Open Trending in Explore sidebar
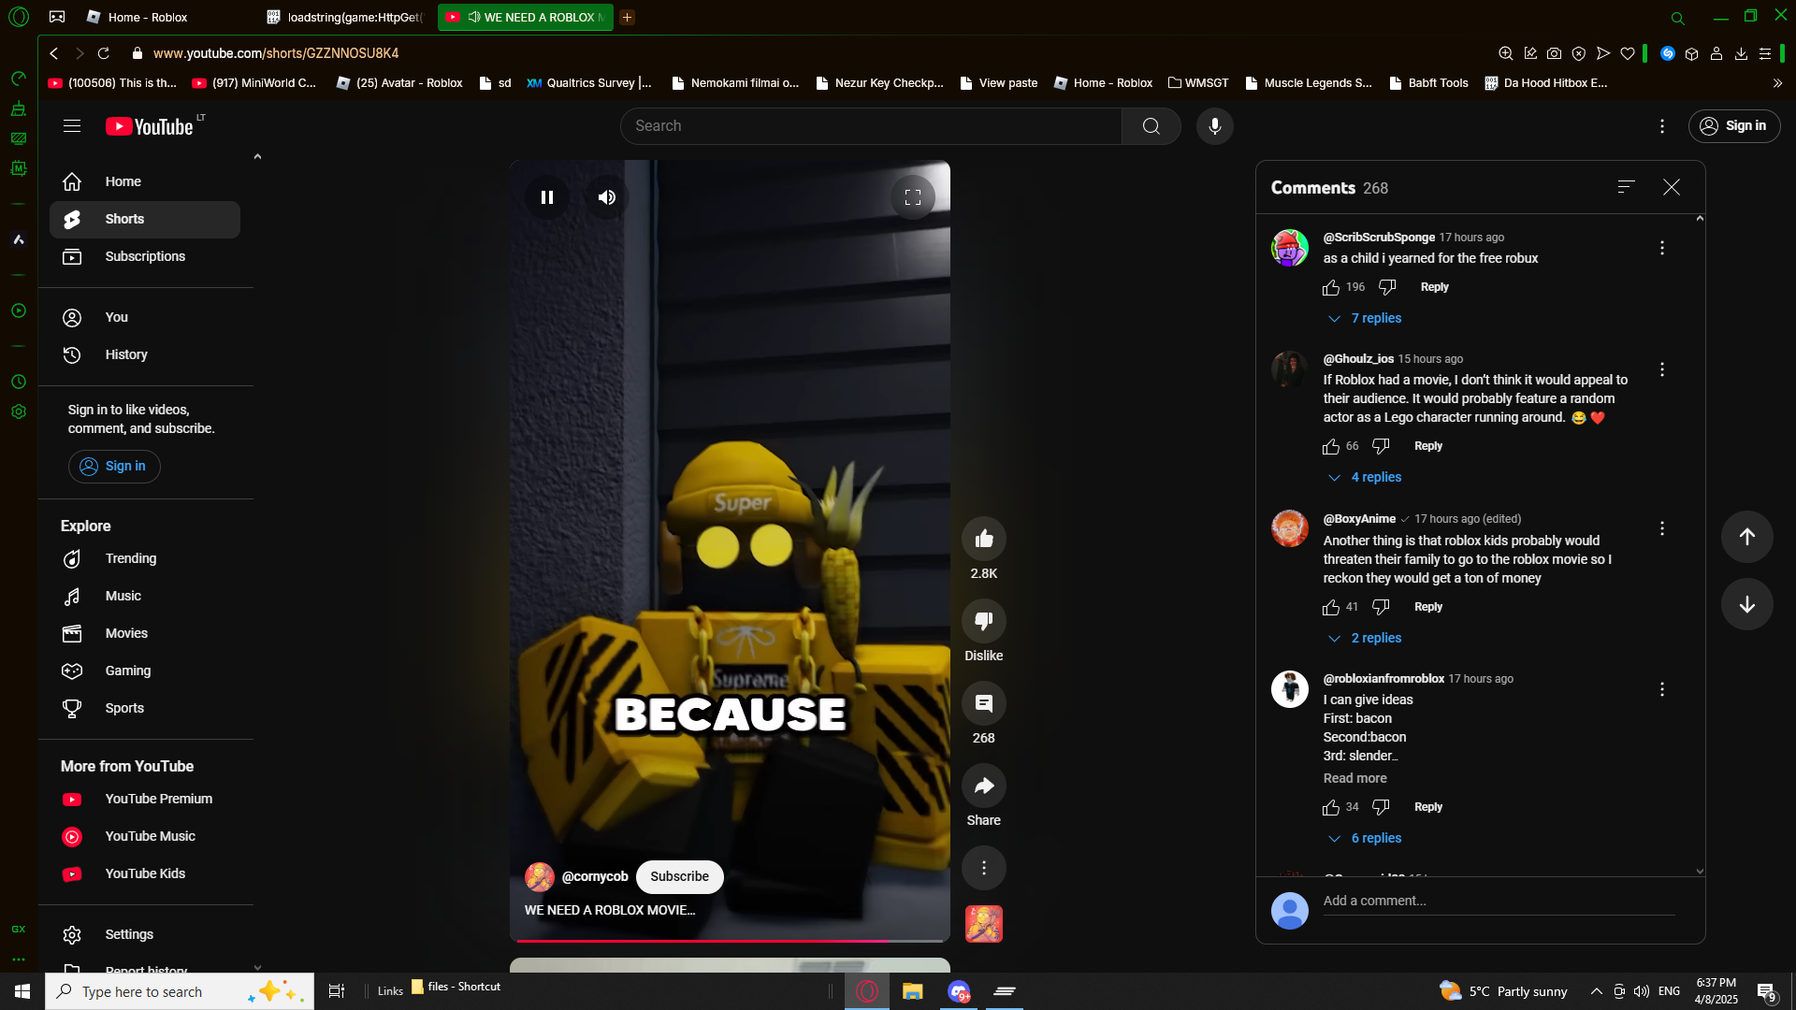 131,558
